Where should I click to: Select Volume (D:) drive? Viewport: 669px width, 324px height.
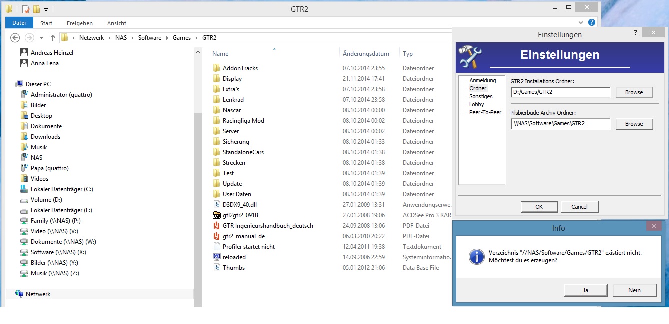pyautogui.click(x=46, y=200)
